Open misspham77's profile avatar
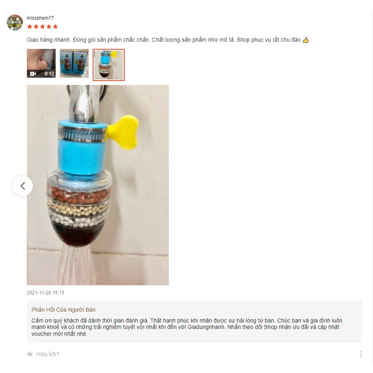This screenshot has width=373, height=373. (15, 22)
